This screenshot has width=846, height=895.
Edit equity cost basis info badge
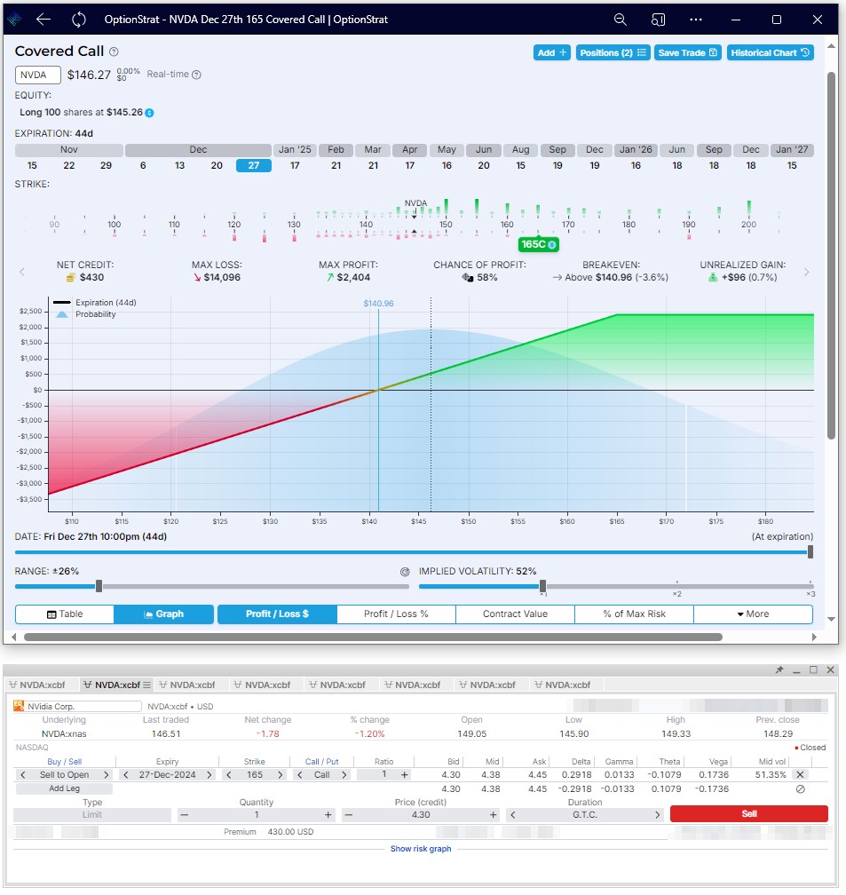pyautogui.click(x=149, y=113)
